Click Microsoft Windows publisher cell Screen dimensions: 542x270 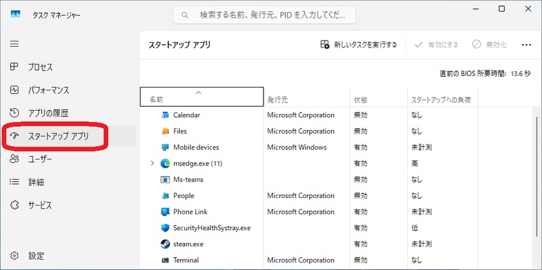tap(297, 147)
